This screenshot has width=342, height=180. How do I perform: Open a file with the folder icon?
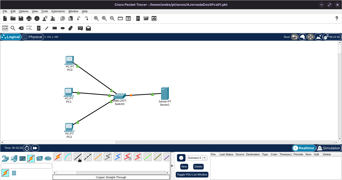[x=13, y=18]
